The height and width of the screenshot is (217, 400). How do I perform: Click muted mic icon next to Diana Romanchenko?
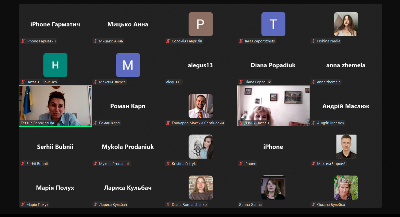pos(168,205)
